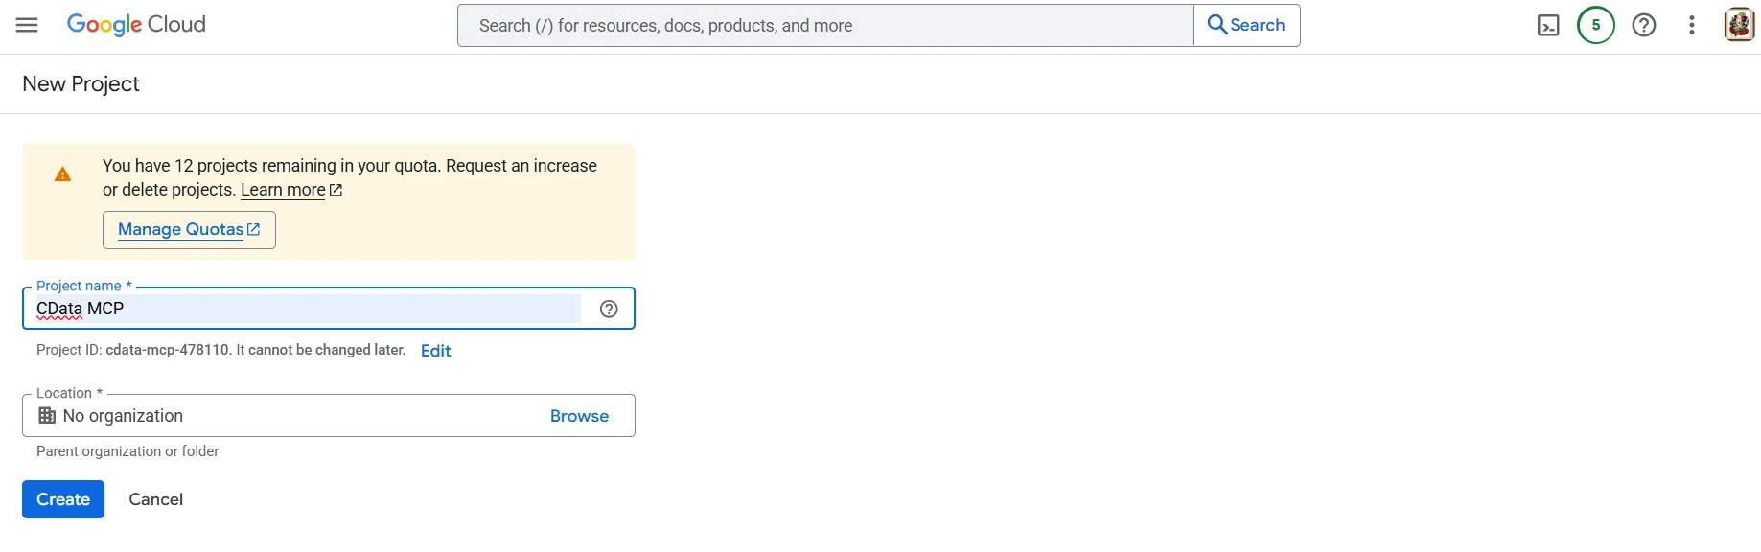The image size is (1761, 552).
Task: Click the No organization building icon
Action: point(47,416)
